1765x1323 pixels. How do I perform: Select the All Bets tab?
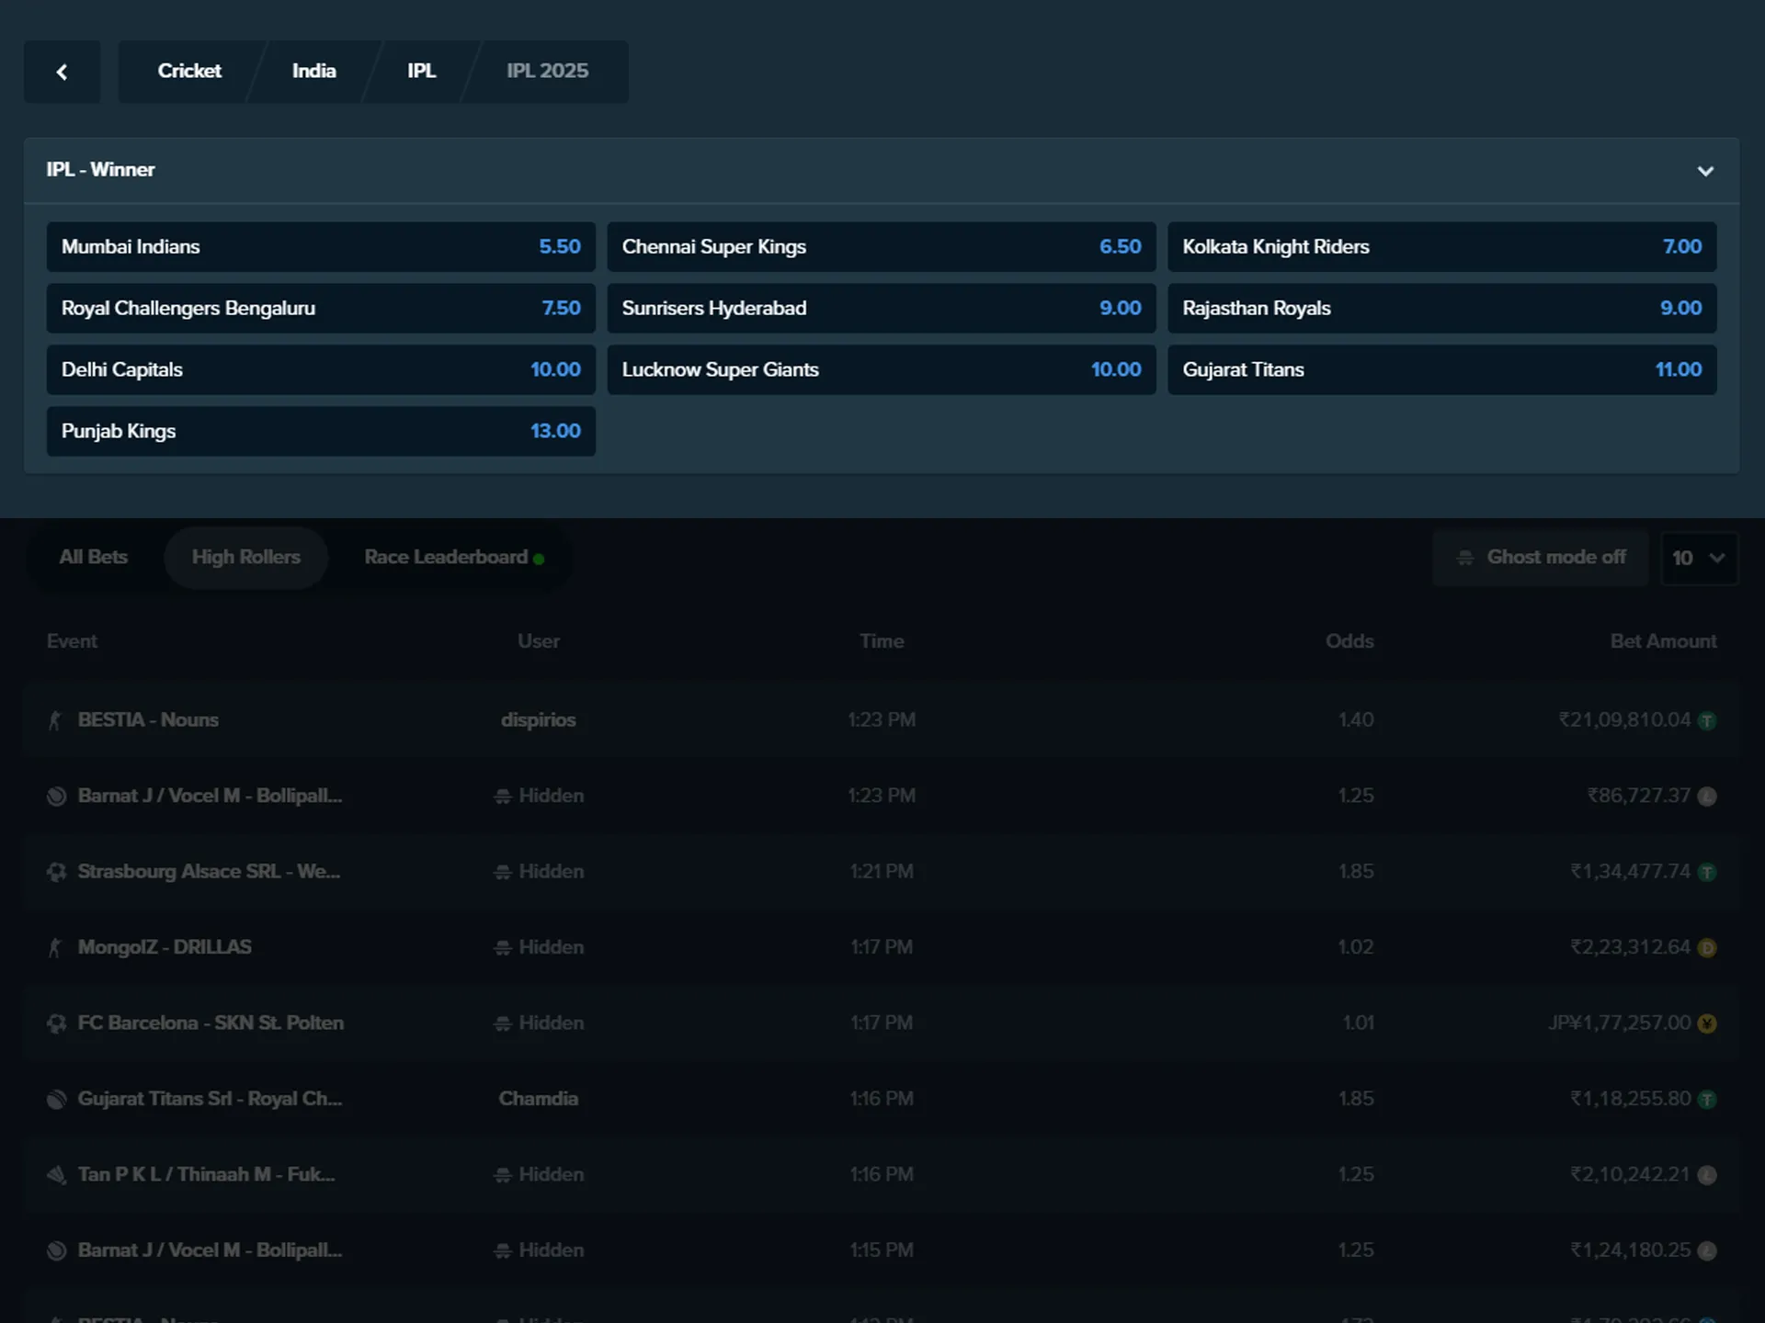click(x=92, y=558)
